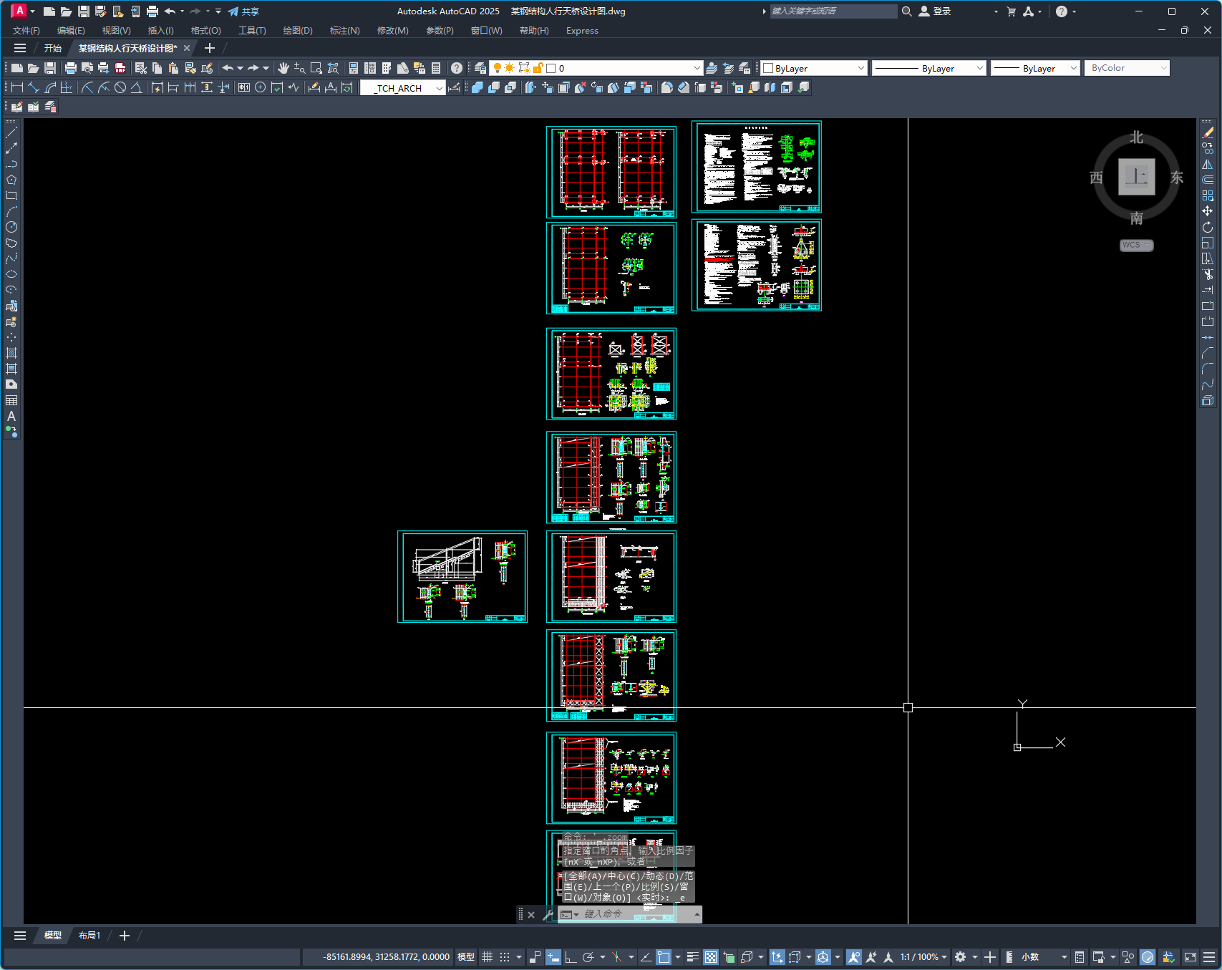Click the search box in title bar
The width and height of the screenshot is (1222, 970).
(x=833, y=11)
